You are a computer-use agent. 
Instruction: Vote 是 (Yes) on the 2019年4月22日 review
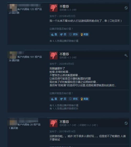tap(54, 34)
